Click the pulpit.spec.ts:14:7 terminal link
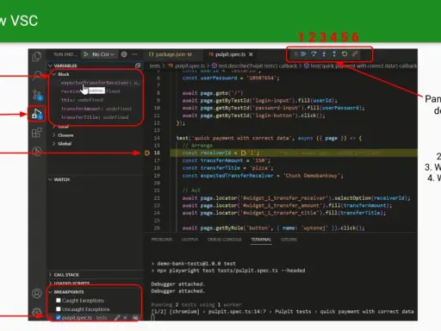Viewport: 441px width, 331px height. [x=237, y=311]
